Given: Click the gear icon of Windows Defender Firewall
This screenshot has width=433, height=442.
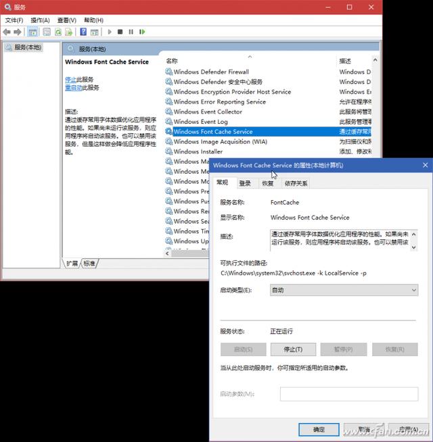Looking at the screenshot, I should coord(168,72).
